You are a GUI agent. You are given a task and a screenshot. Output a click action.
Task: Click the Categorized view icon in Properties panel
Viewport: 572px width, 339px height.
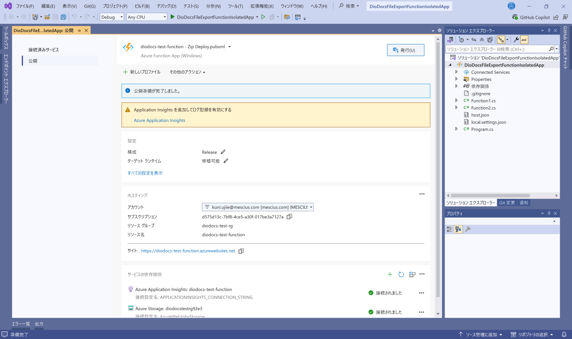pyautogui.click(x=449, y=229)
